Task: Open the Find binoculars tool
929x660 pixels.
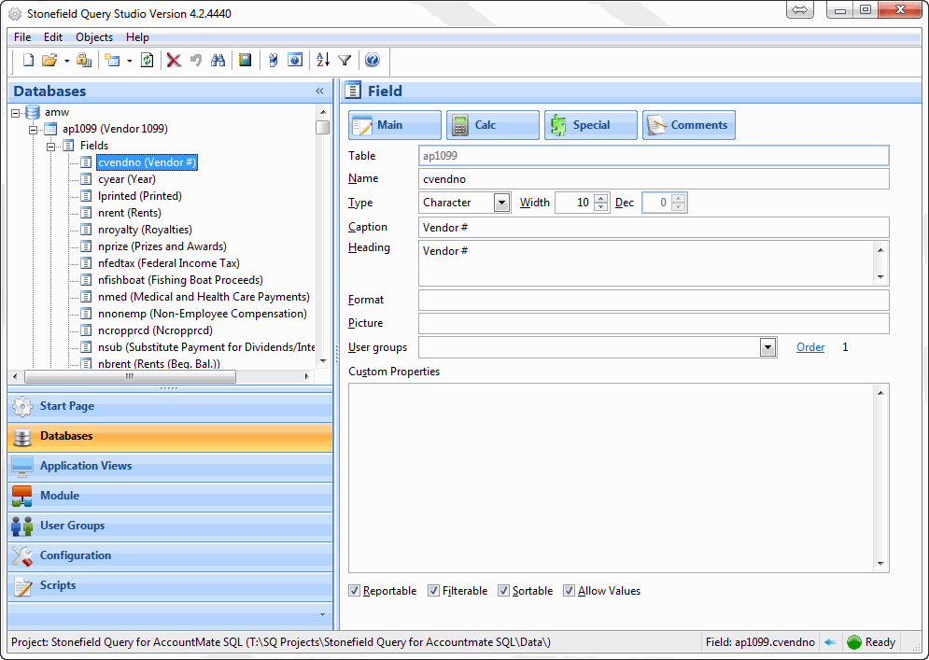Action: point(219,60)
